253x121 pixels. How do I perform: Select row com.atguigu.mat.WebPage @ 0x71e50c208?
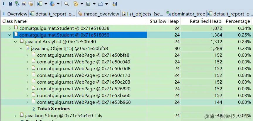click(x=126, y=82)
